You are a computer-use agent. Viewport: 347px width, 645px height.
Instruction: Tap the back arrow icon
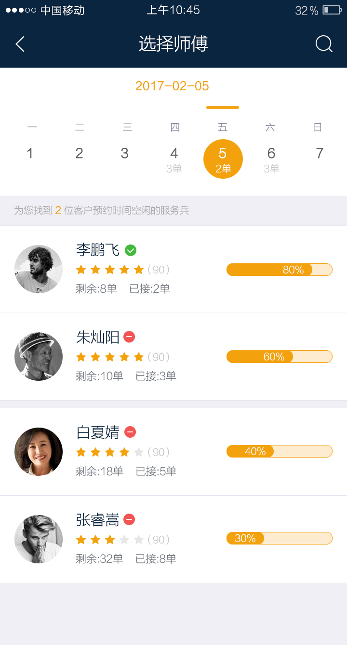point(20,44)
